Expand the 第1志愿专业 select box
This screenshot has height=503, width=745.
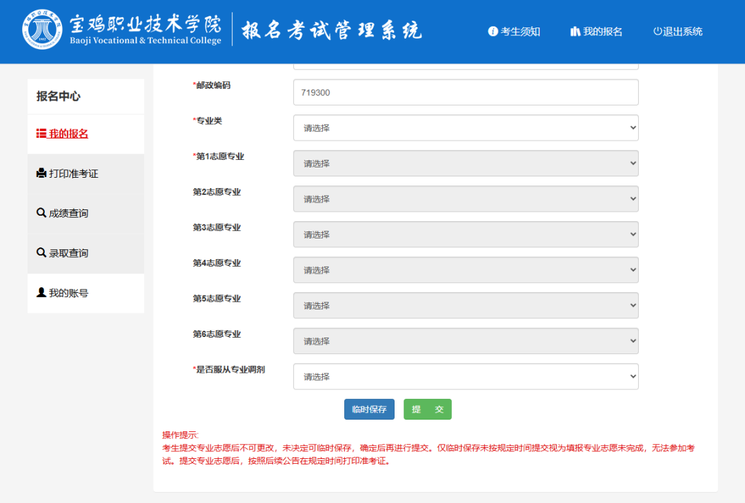(x=466, y=163)
